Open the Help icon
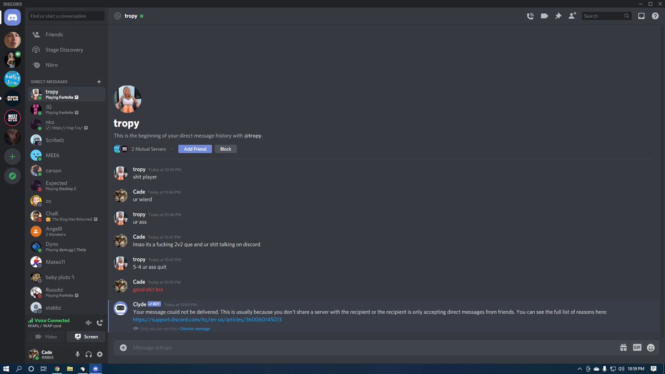 pos(655,16)
